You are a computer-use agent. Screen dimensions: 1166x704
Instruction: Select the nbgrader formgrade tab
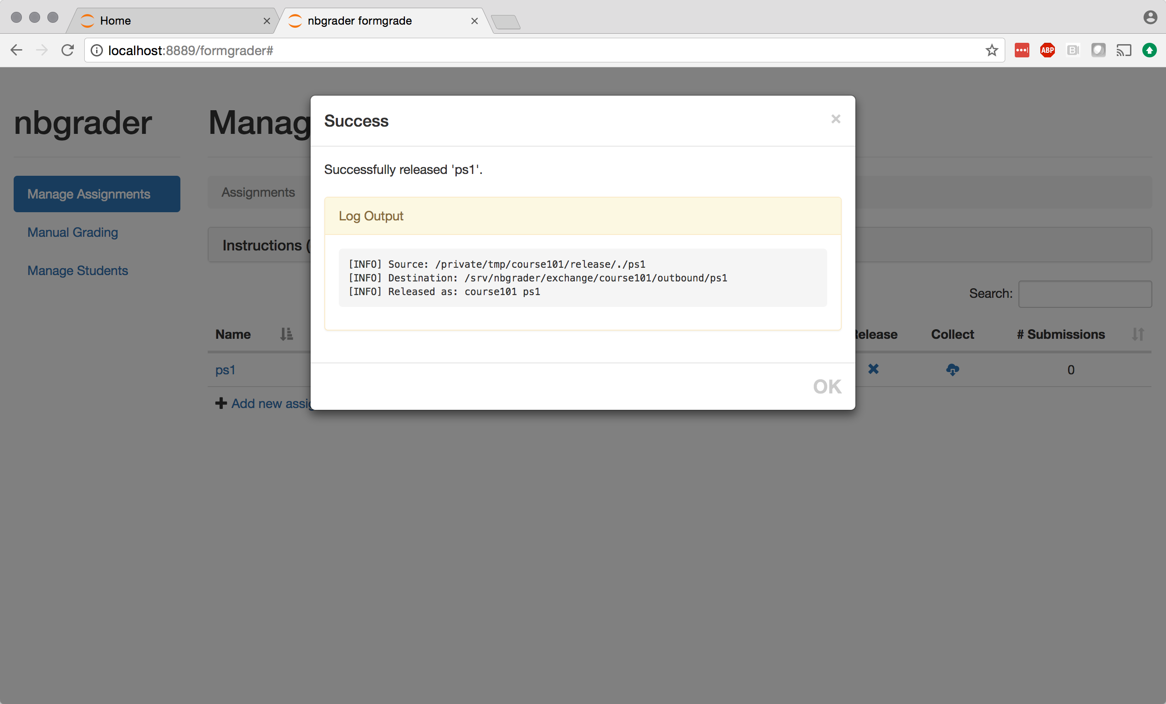point(374,21)
